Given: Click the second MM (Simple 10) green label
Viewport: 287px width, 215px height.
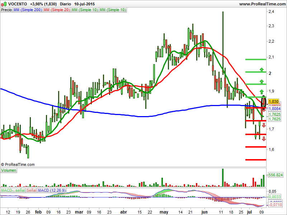Looking at the screenshot, I should coord(113,10).
